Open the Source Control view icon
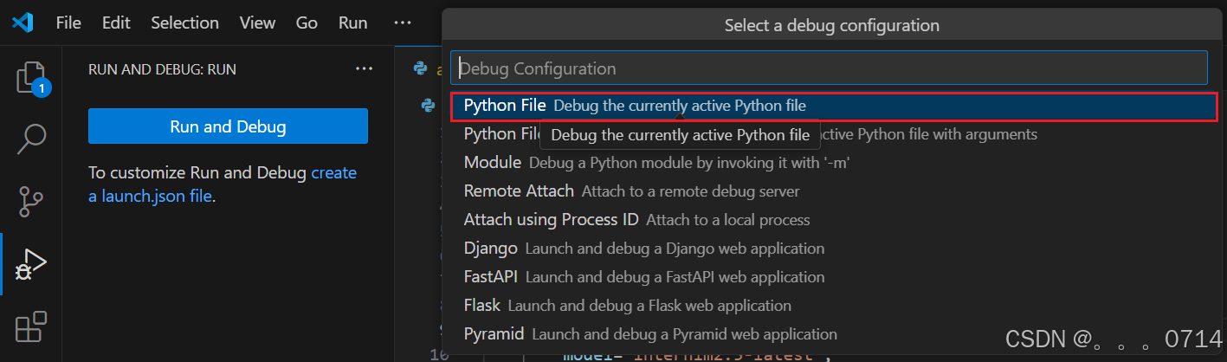 tap(31, 200)
